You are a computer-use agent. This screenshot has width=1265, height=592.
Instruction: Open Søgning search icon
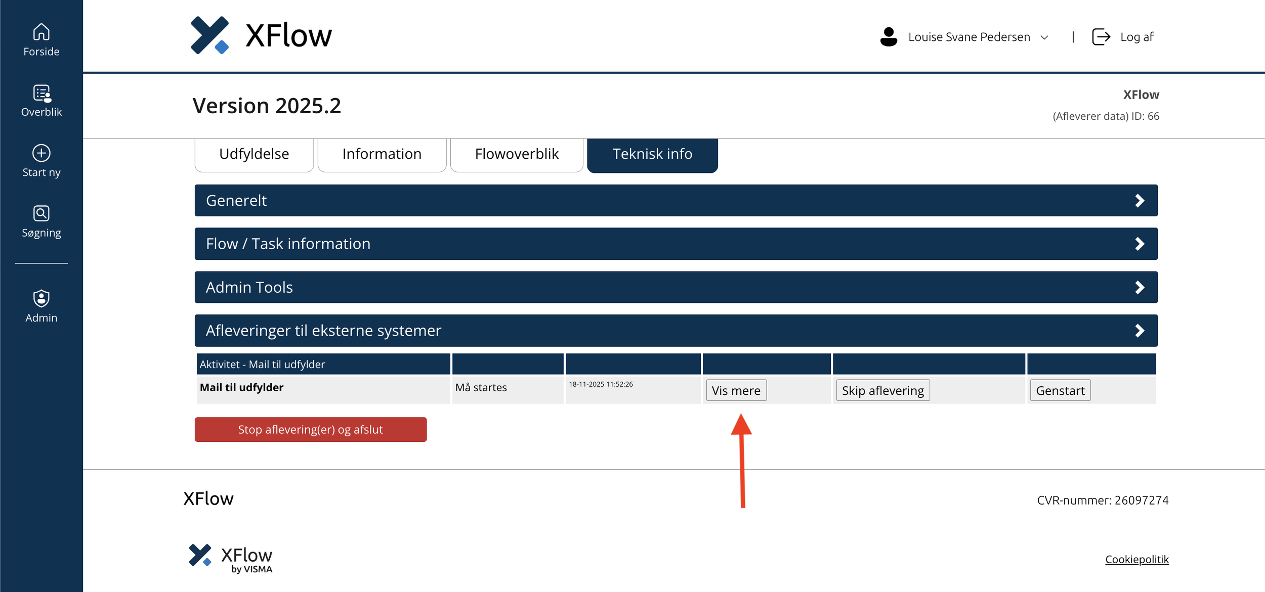(41, 213)
